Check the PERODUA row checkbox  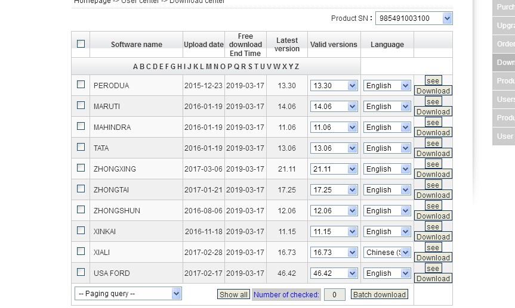coord(81,85)
